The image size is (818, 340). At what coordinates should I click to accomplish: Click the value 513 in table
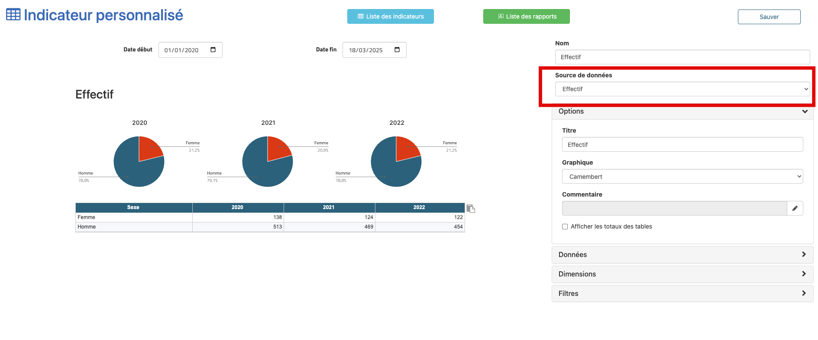(x=278, y=227)
